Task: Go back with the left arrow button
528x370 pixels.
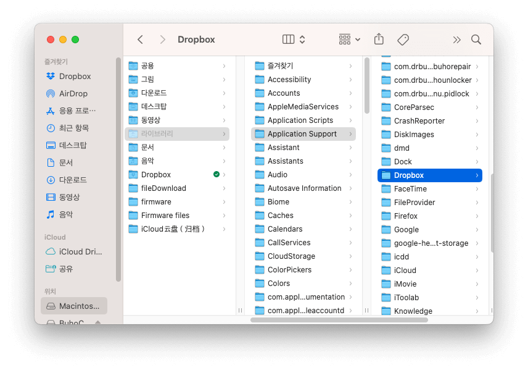Action: coord(141,40)
